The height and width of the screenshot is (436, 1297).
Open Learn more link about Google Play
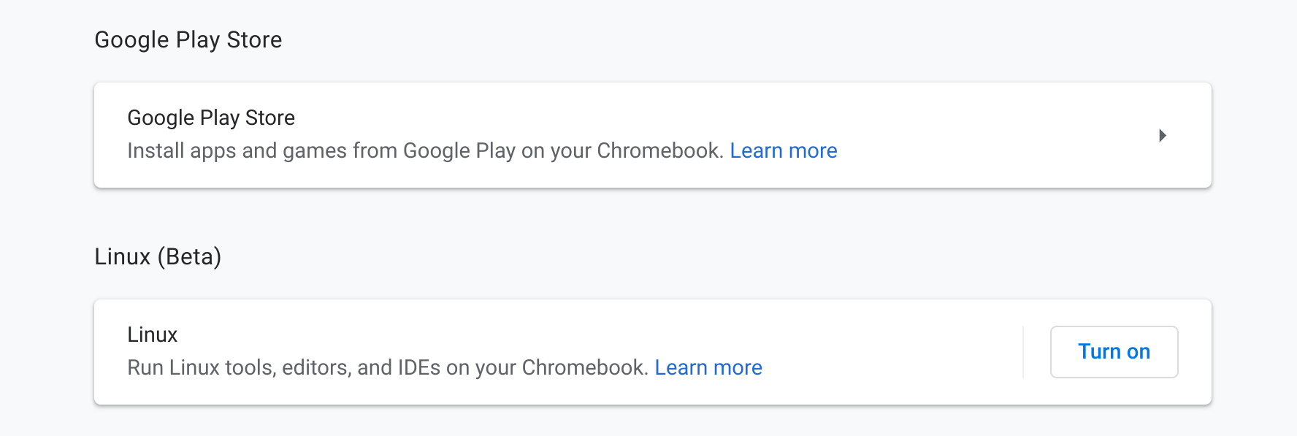783,150
